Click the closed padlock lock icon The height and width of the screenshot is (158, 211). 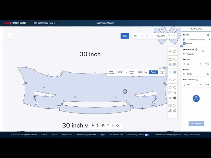170,80
